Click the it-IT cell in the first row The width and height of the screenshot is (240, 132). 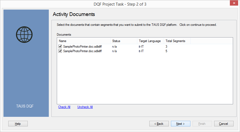click(x=141, y=47)
